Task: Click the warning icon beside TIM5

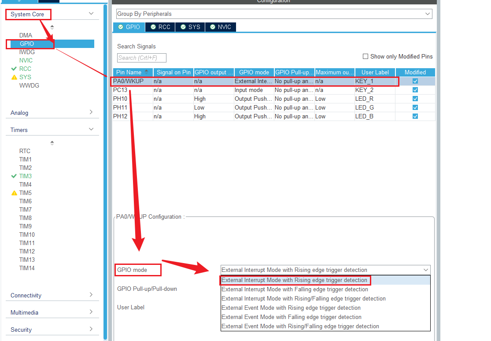Action: (14, 193)
